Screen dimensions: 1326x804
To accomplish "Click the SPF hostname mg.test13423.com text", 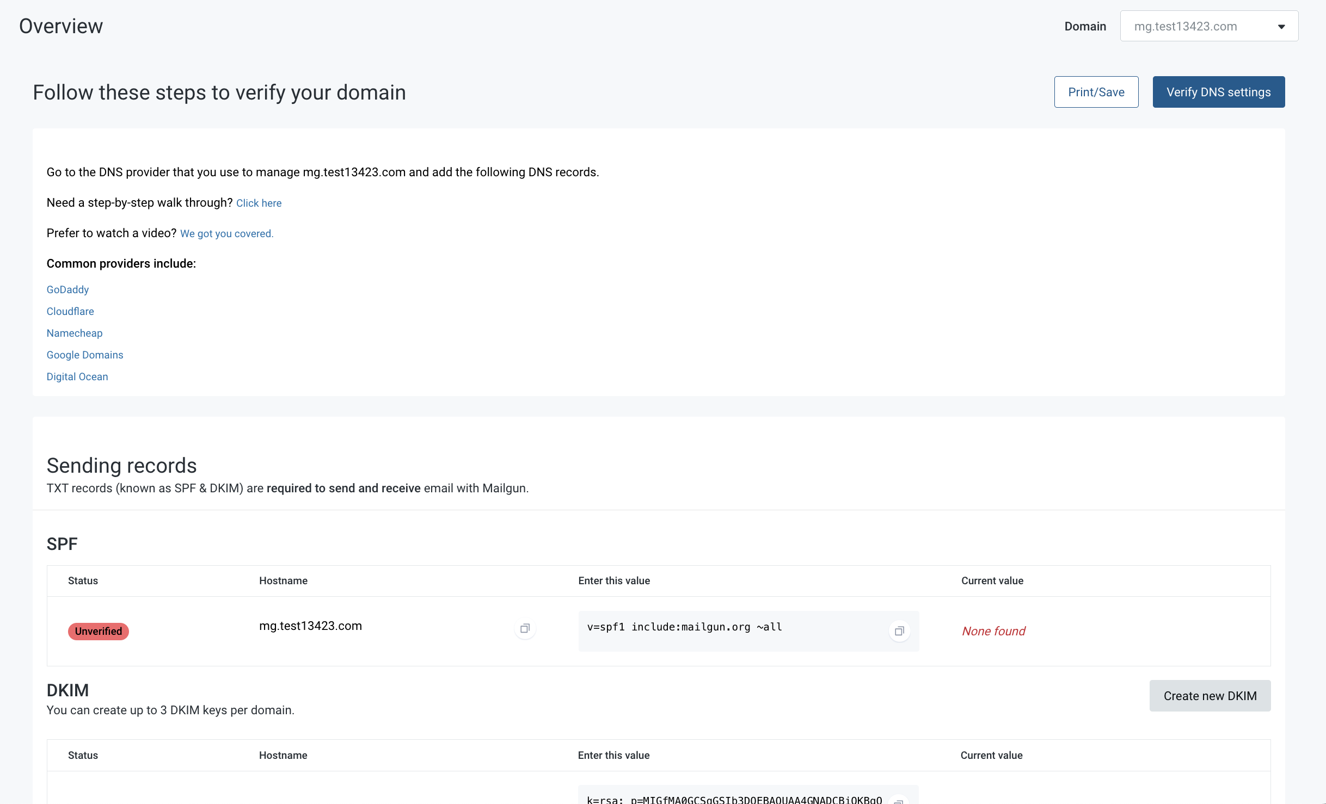I will pyautogui.click(x=310, y=626).
